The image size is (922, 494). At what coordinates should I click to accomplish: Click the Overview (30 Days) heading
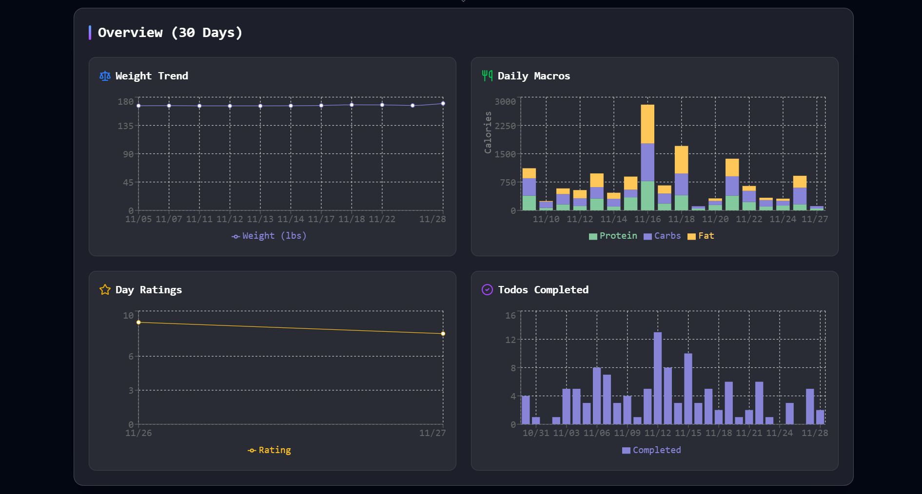click(x=170, y=33)
